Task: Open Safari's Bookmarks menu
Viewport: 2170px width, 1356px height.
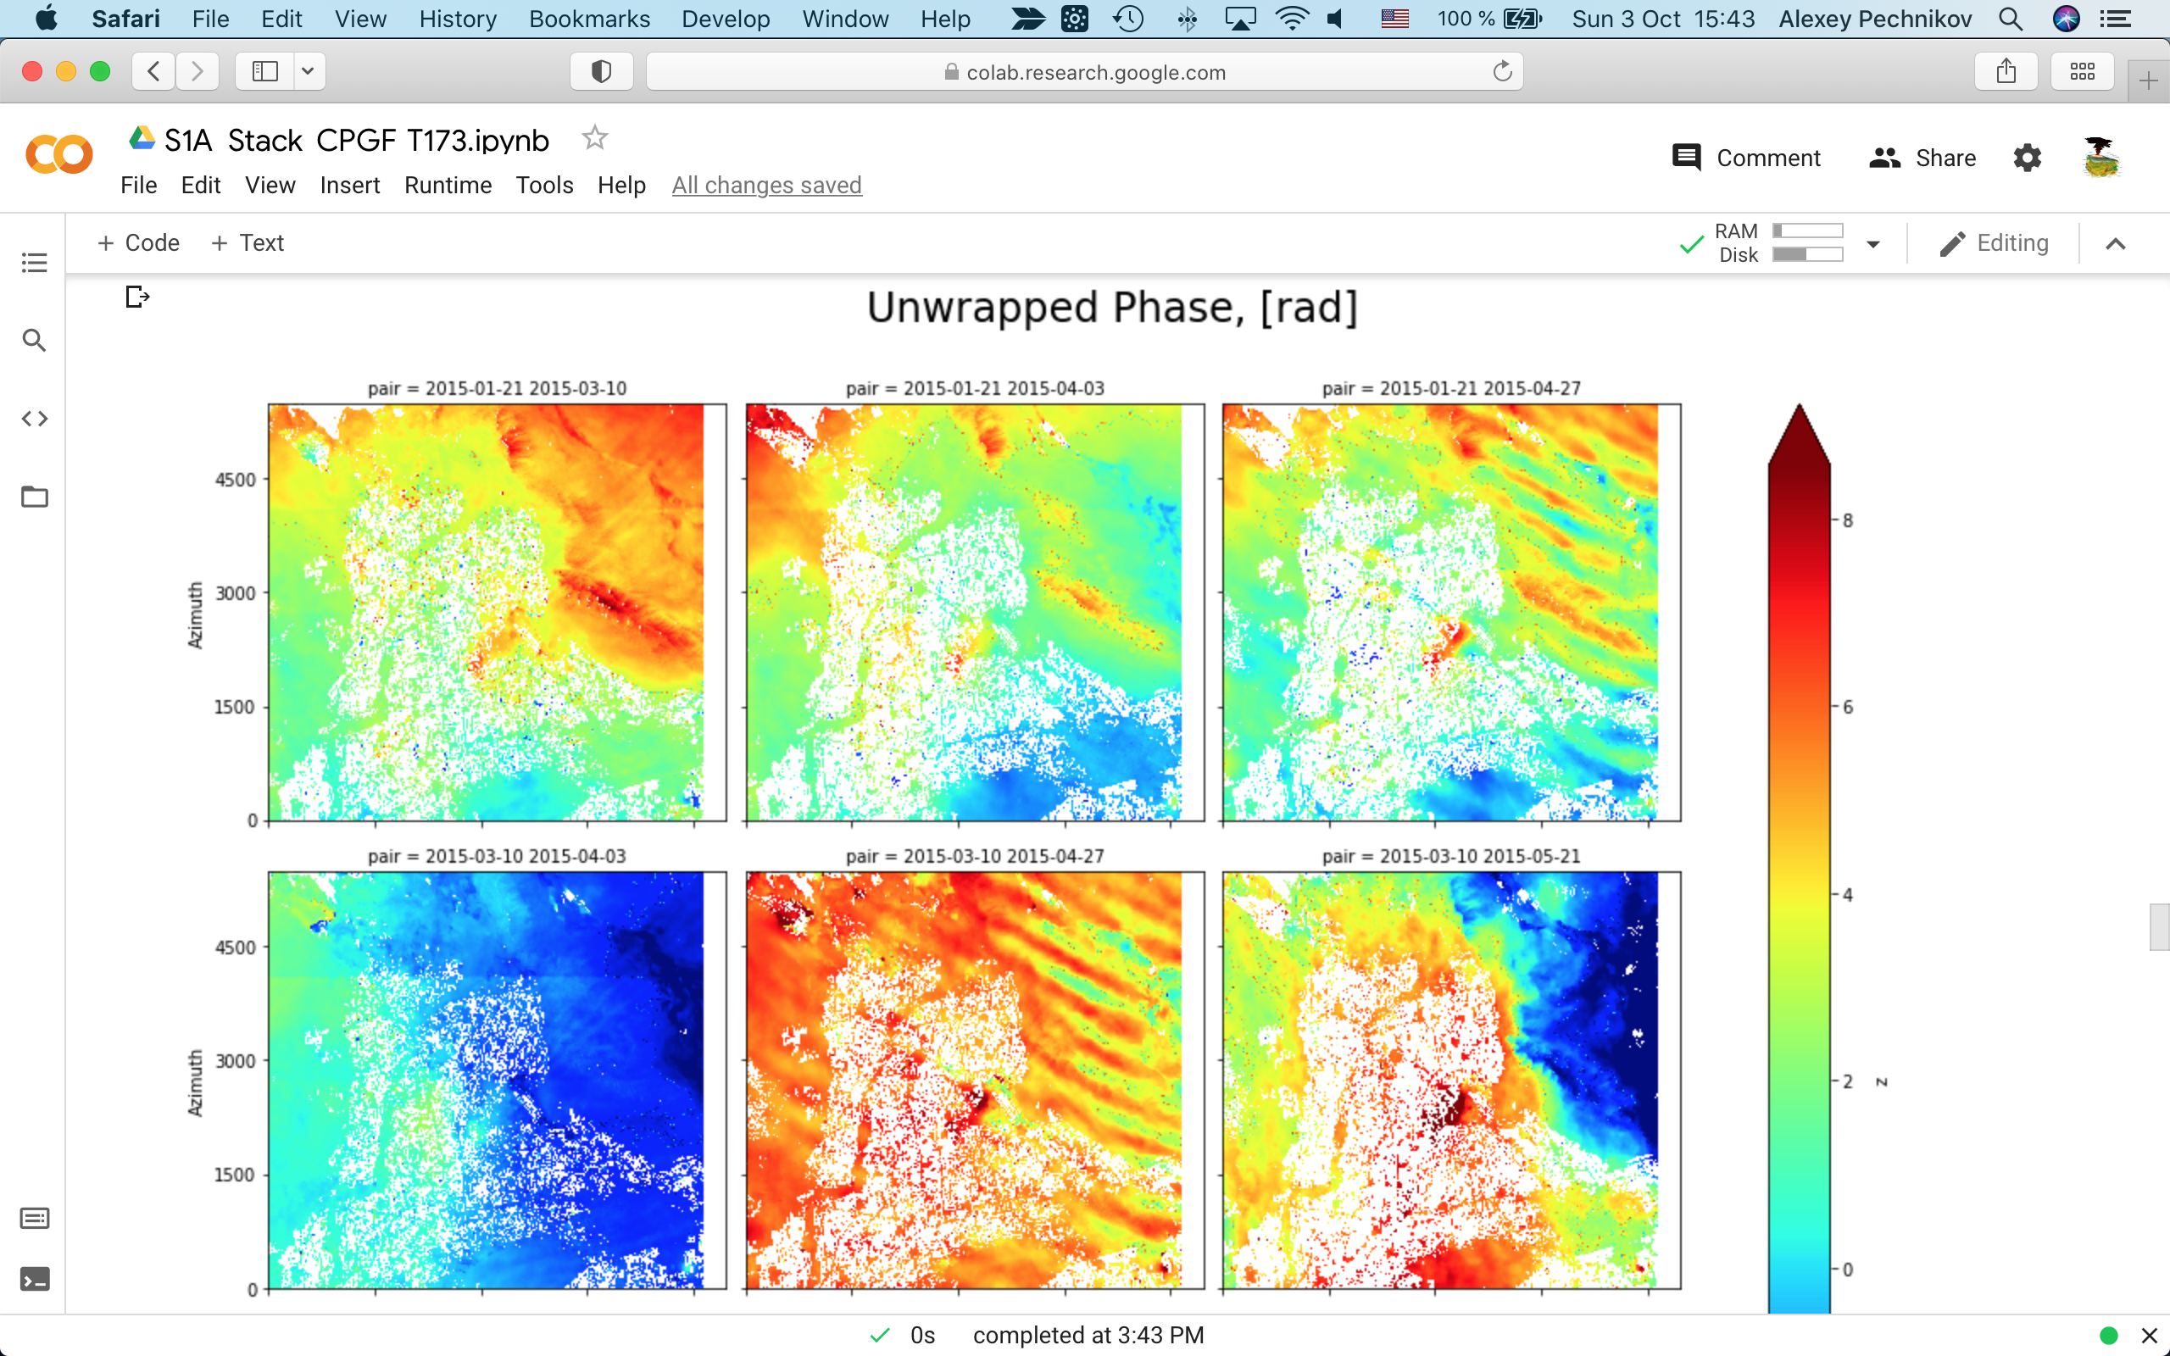Action: click(x=589, y=19)
